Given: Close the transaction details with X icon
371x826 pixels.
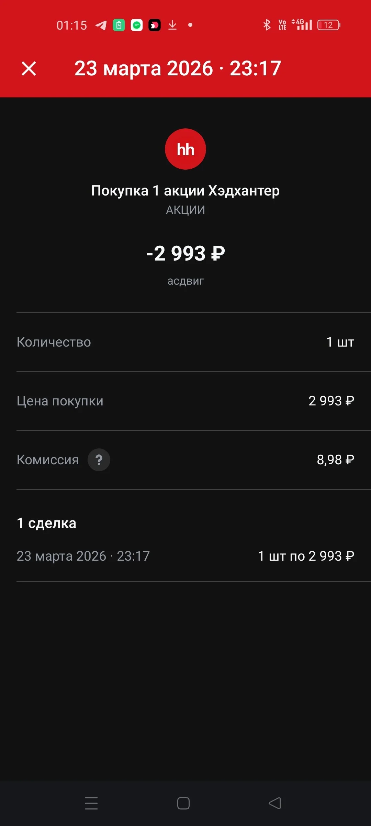Looking at the screenshot, I should pos(29,68).
